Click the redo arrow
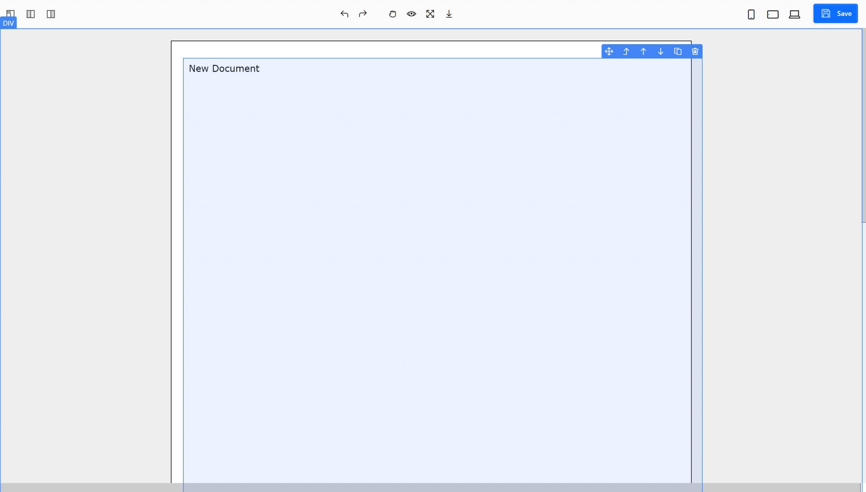This screenshot has height=492, width=866. tap(363, 14)
